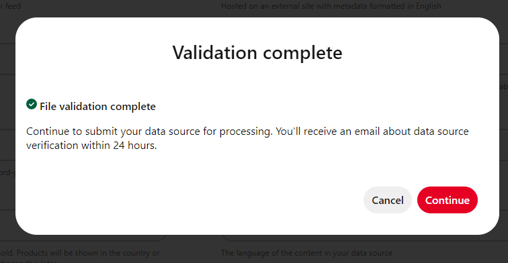The width and height of the screenshot is (508, 263).
Task: Click the 'verification within 24 hours' text line
Action: (x=91, y=145)
